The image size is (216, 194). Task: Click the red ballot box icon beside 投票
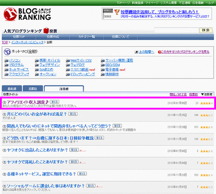(x=46, y=31)
